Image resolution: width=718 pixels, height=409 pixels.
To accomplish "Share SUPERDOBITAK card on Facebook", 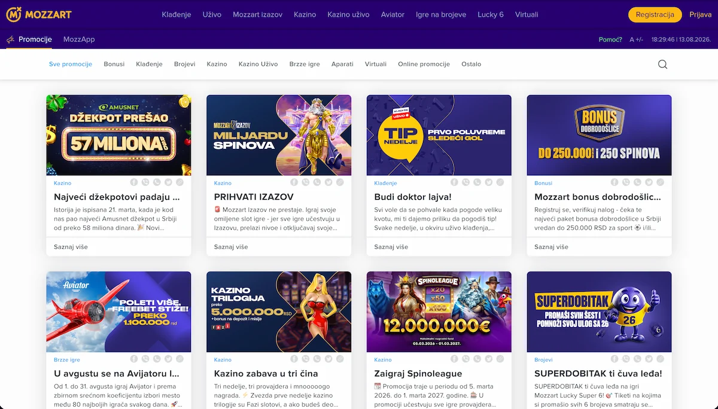I will [x=615, y=359].
